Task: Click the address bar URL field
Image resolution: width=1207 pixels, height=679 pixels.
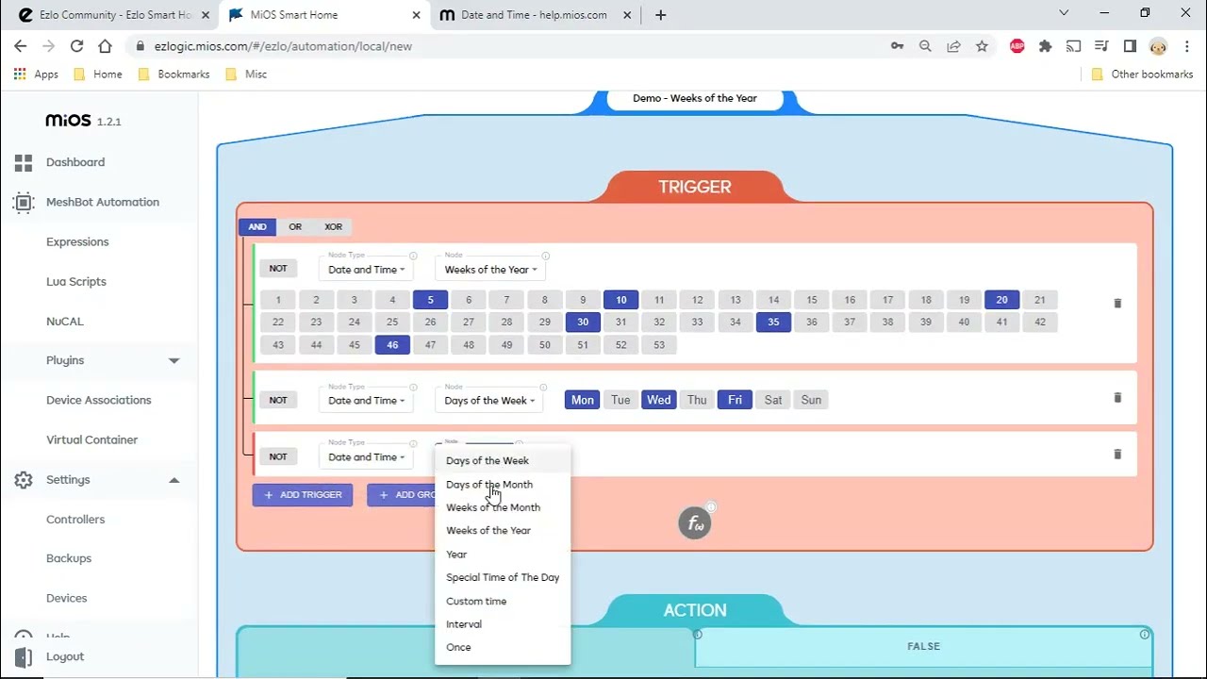Action: pyautogui.click(x=509, y=45)
